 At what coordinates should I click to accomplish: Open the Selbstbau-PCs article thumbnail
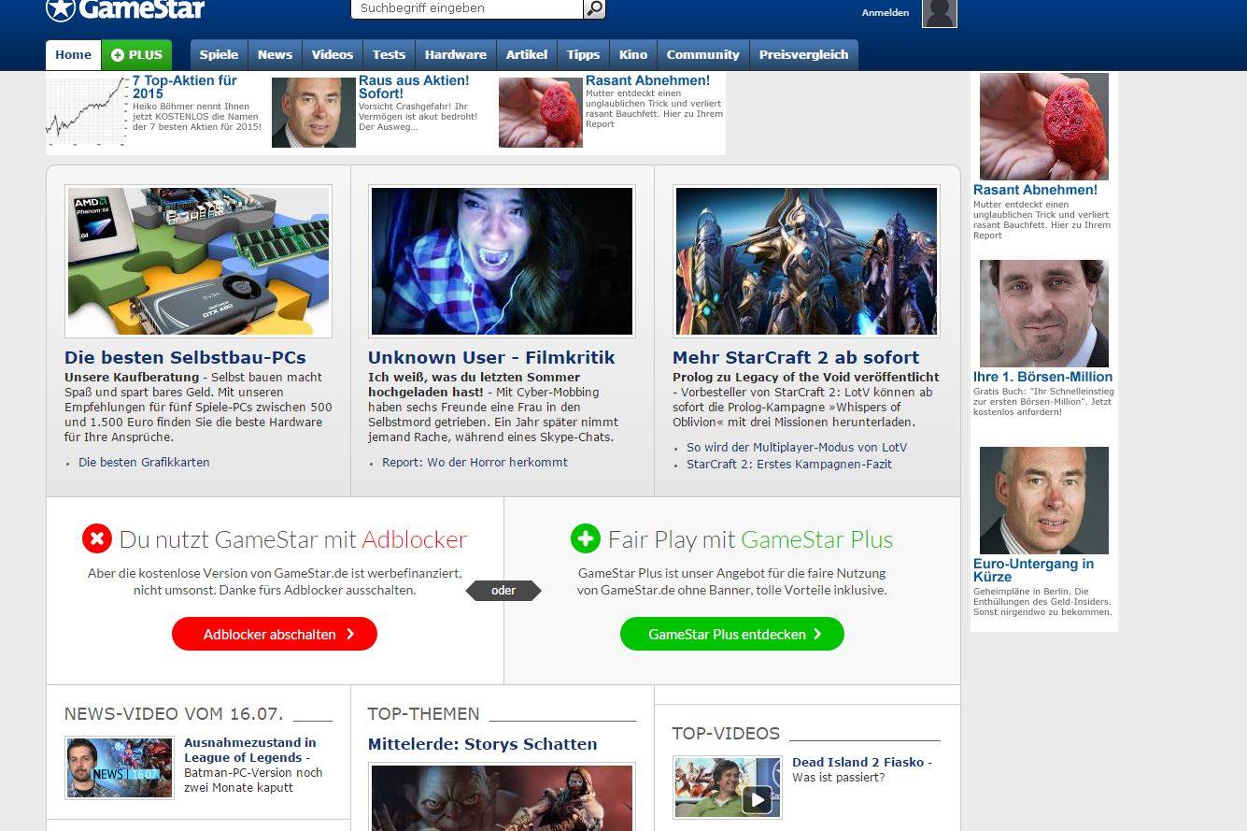[x=198, y=262]
